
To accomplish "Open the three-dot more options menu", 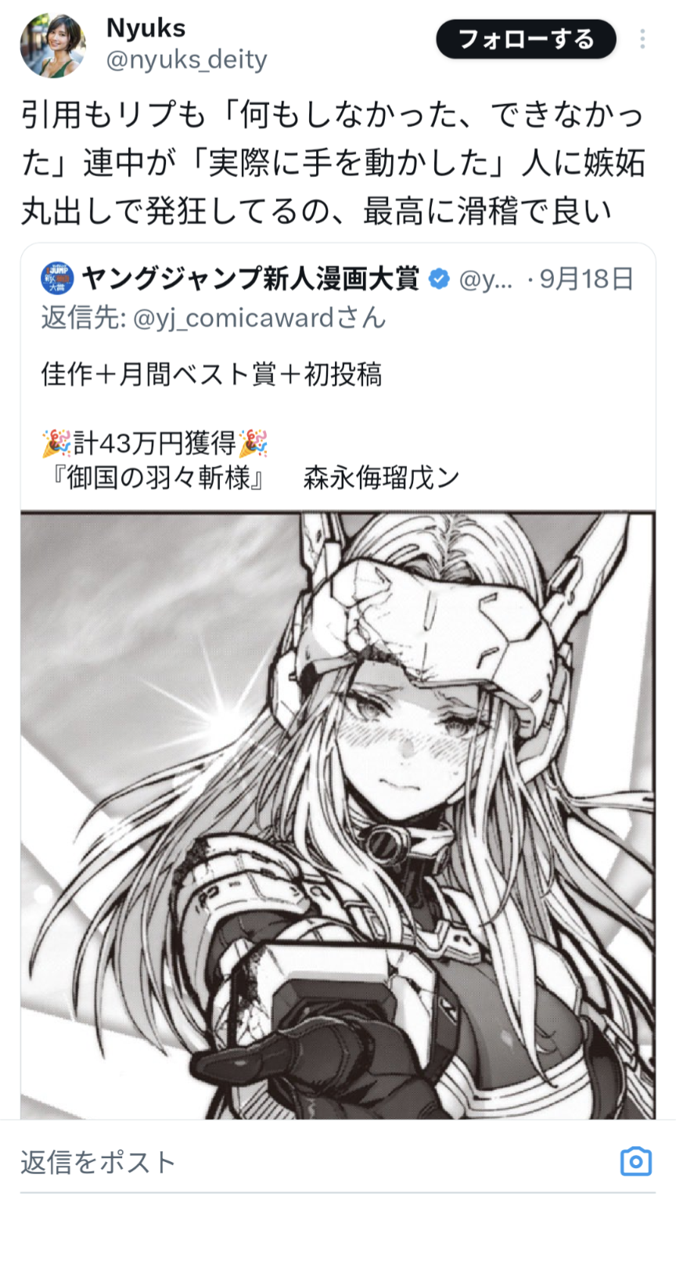I will (x=642, y=39).
